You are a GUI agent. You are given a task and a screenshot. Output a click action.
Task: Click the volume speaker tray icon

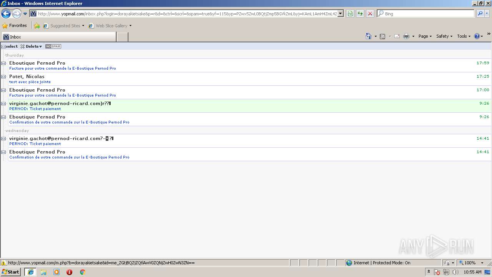[455, 272]
